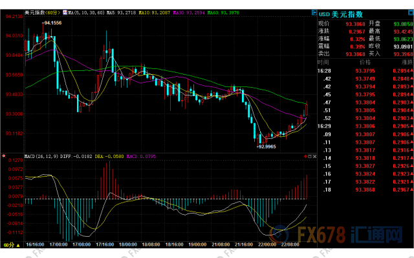Select the 16:29 tick row
The width and height of the screenshot is (414, 258).
pyautogui.click(x=365, y=126)
